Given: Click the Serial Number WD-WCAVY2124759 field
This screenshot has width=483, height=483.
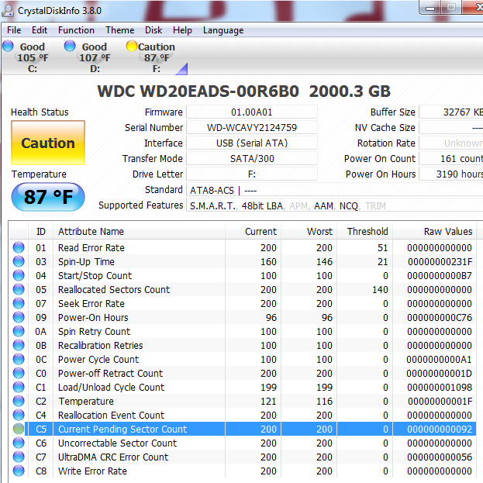Looking at the screenshot, I should click(252, 127).
